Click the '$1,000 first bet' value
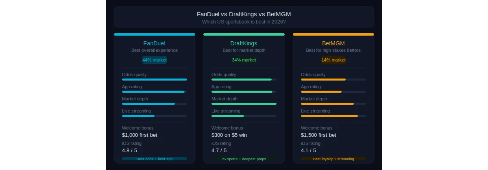Screen dimensions: 488x170 point(140,135)
